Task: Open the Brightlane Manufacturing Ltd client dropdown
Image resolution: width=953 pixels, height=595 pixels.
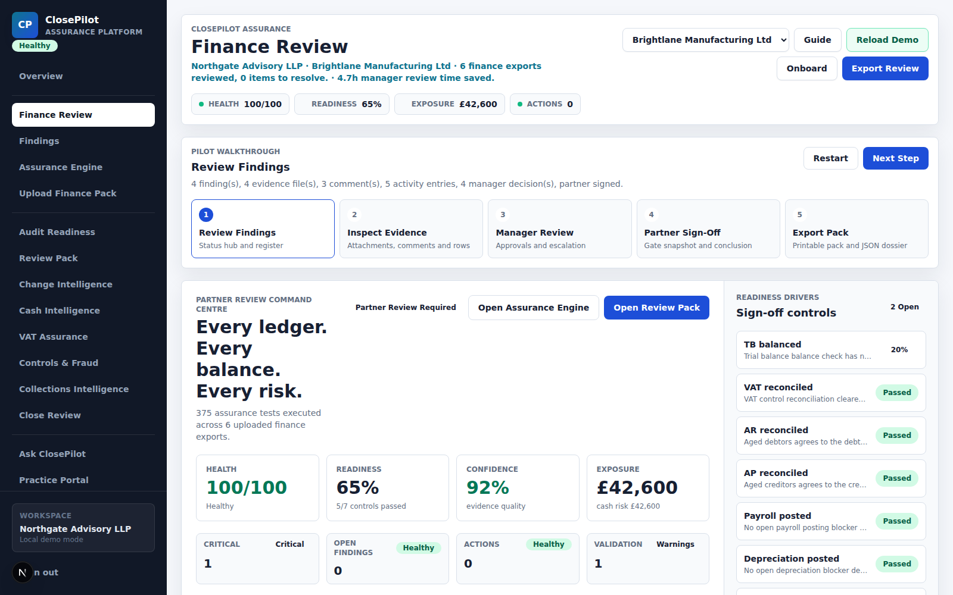Action: [x=706, y=40]
